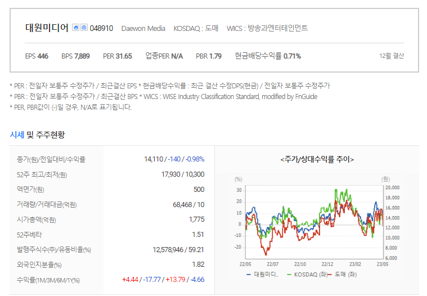This screenshot has height=296, width=427.
Task: Click the foreign ownership value 1.82
Action: point(198,264)
